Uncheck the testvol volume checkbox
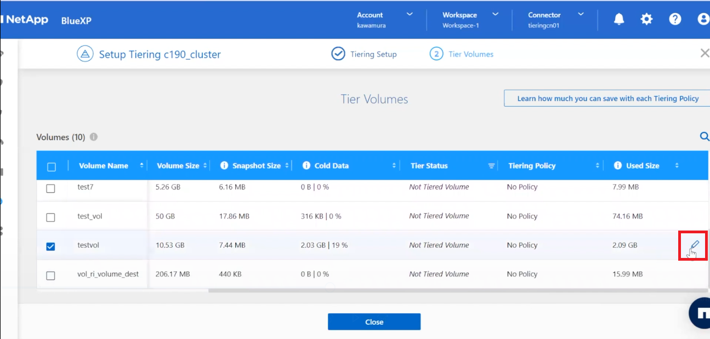Viewport: 710px width, 339px height. [50, 246]
